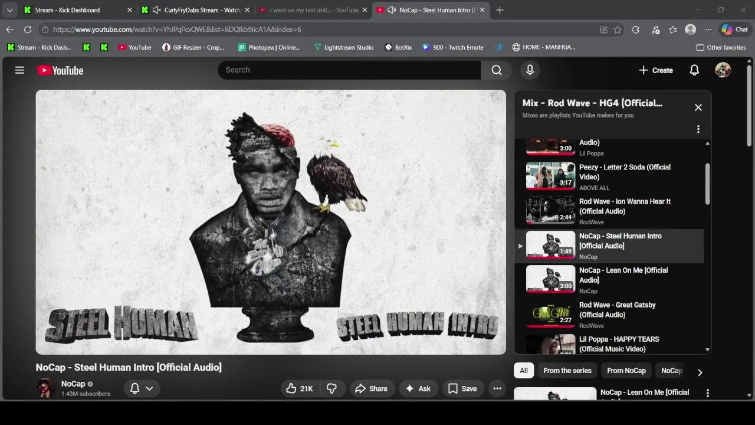Image resolution: width=755 pixels, height=425 pixels.
Task: Show more filter chips arrow
Action: coord(700,372)
